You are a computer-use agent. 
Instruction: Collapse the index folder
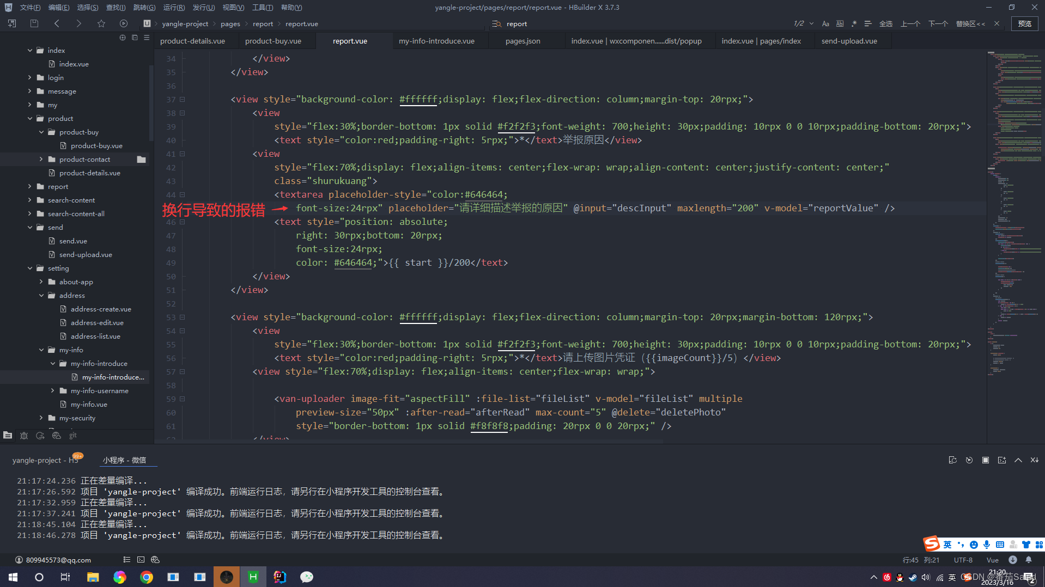pyautogui.click(x=30, y=50)
